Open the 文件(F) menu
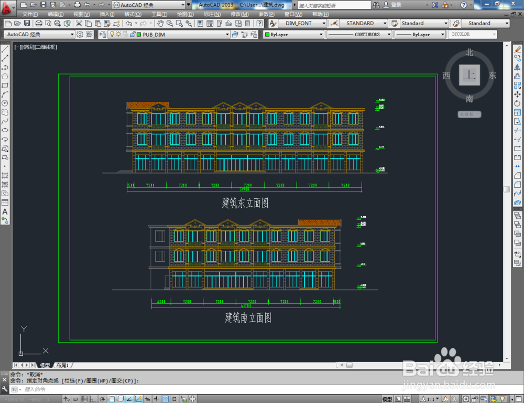Screen dimensions: 524x403 (30, 14)
